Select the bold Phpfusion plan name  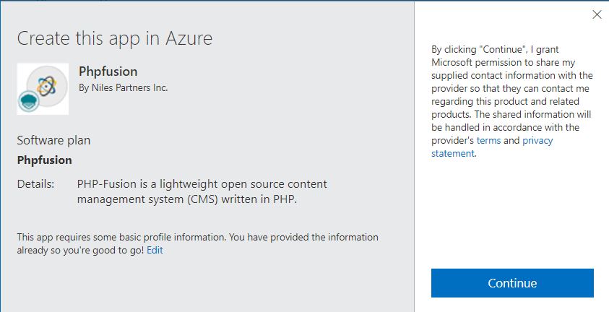pyautogui.click(x=44, y=160)
